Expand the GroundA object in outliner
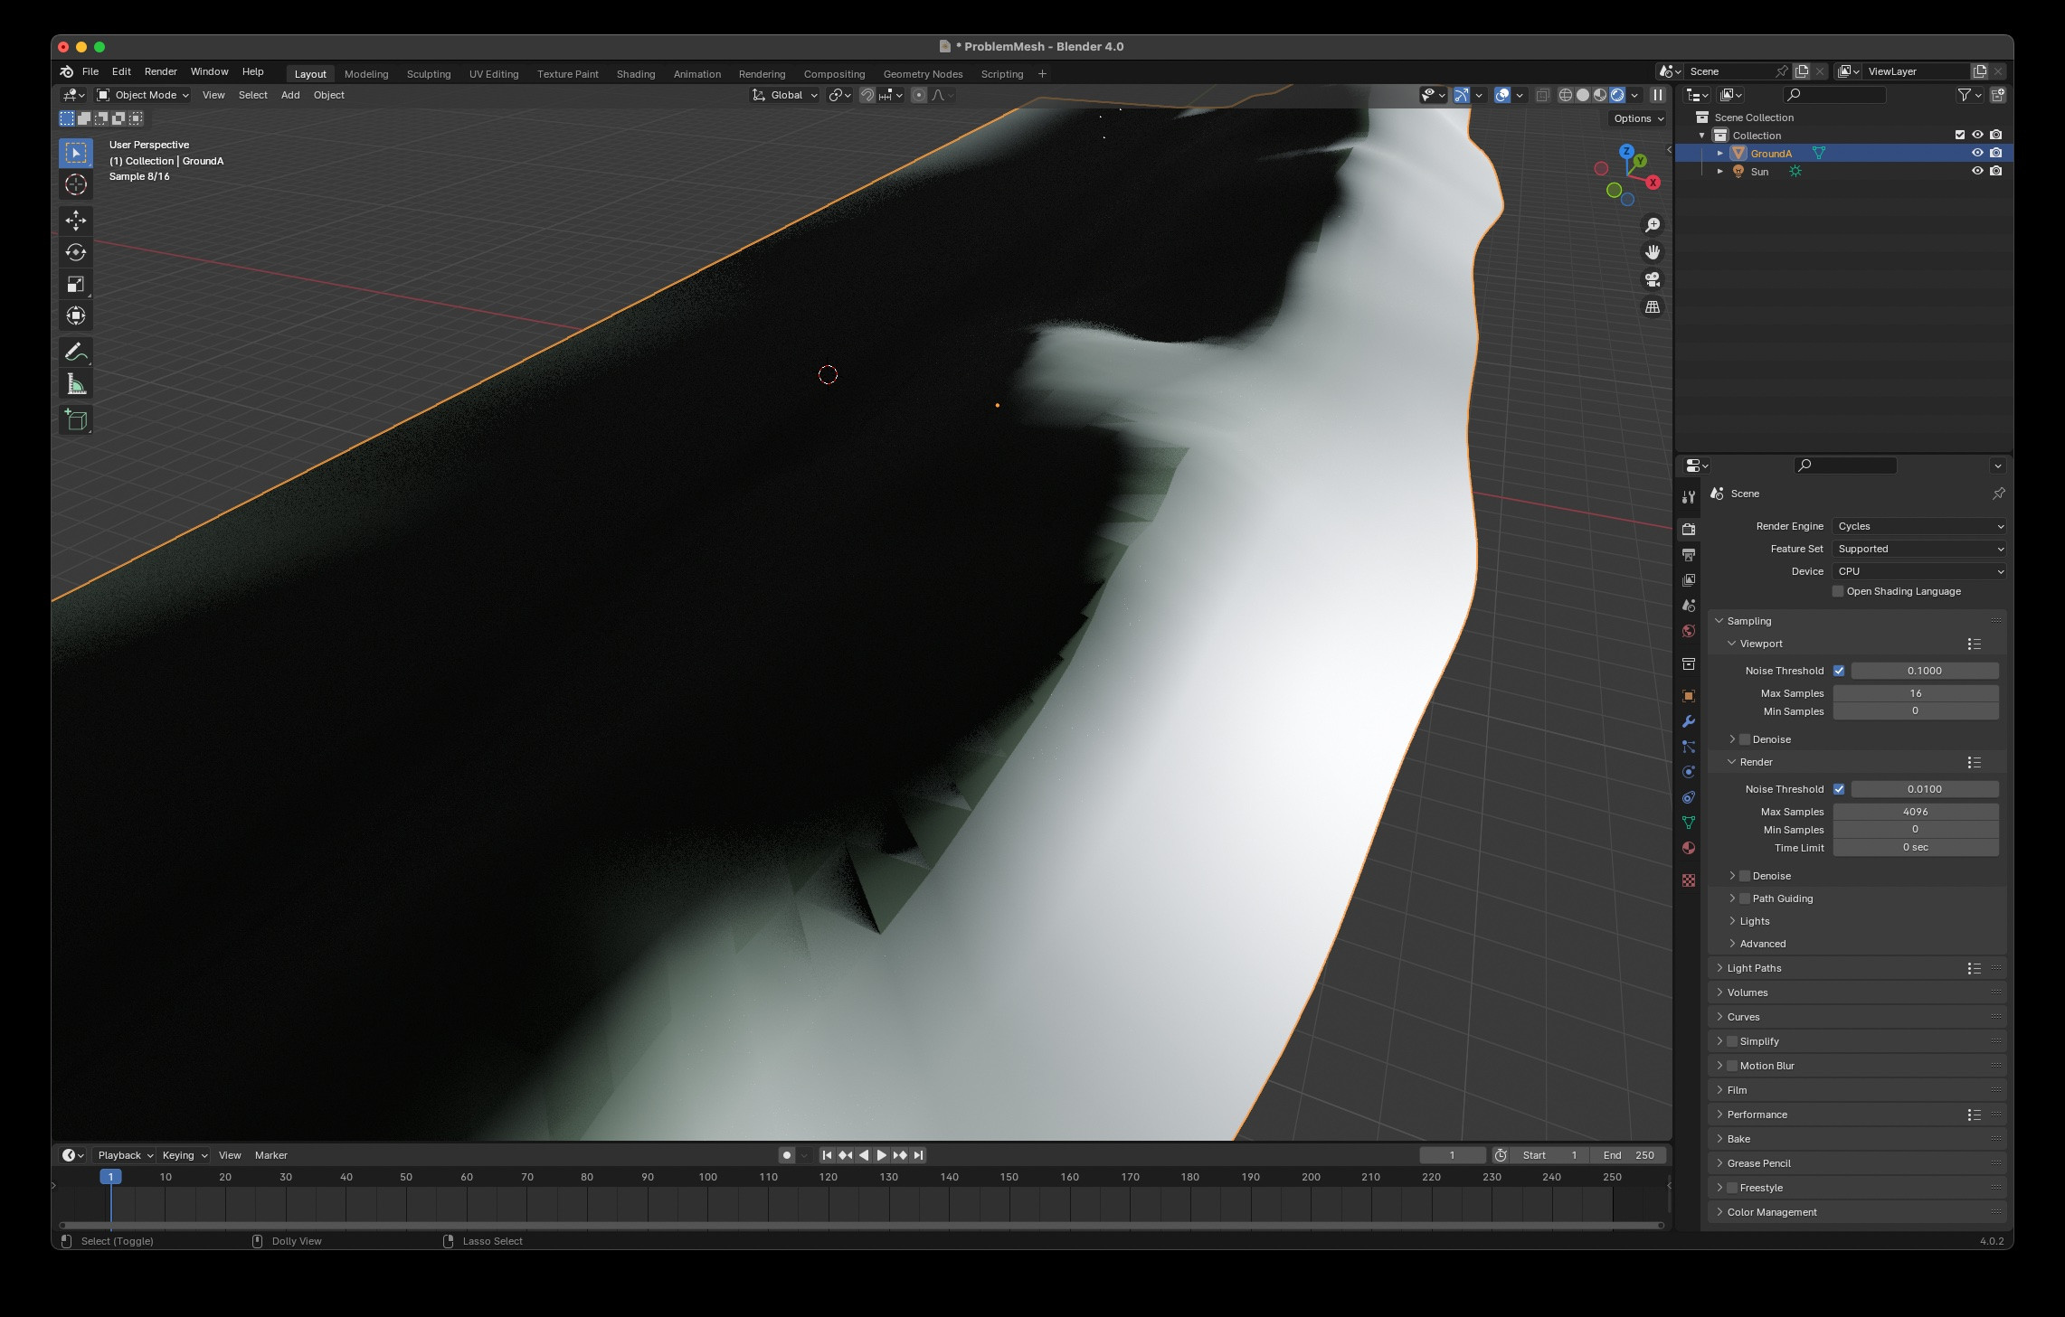Screen dimensions: 2065x1317 (1720, 153)
